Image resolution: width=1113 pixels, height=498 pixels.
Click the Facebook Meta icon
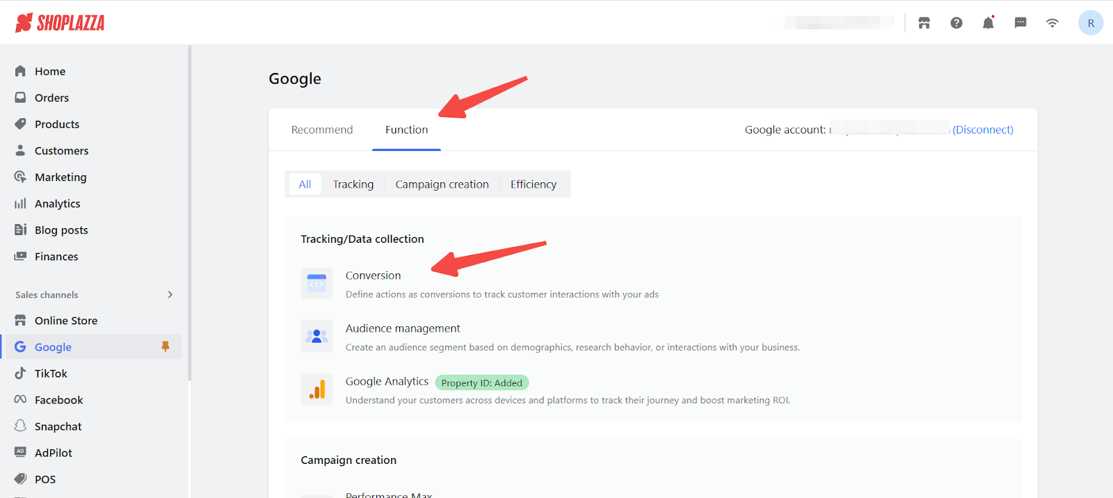pos(20,399)
